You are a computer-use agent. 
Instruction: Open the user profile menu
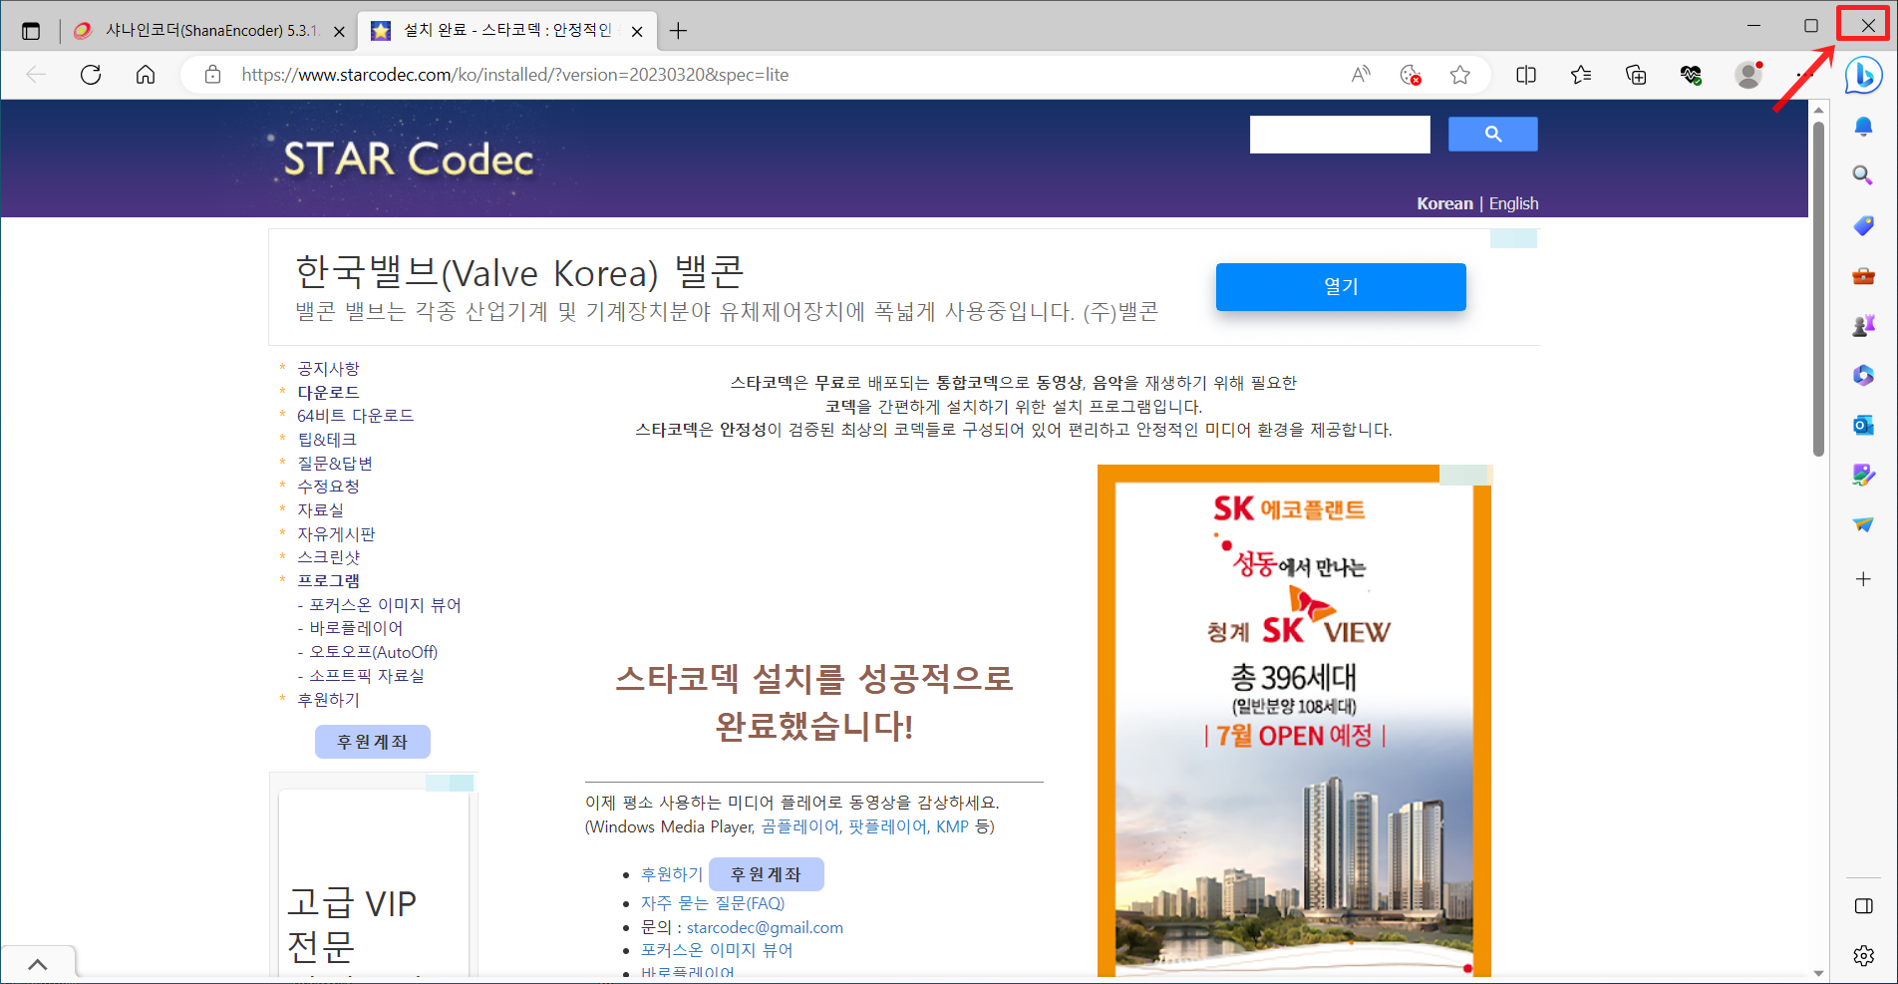coord(1748,75)
